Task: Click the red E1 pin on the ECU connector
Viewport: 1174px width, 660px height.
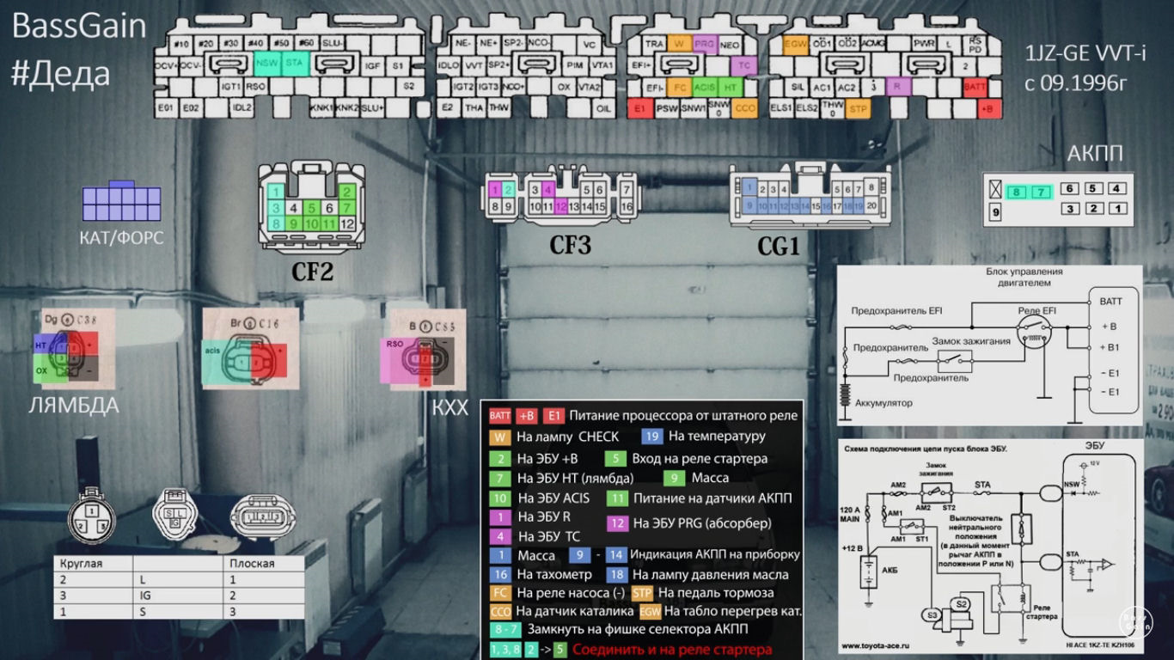Action: pyautogui.click(x=639, y=108)
